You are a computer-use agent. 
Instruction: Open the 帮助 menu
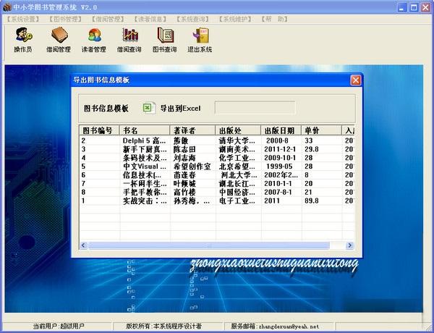(275, 19)
